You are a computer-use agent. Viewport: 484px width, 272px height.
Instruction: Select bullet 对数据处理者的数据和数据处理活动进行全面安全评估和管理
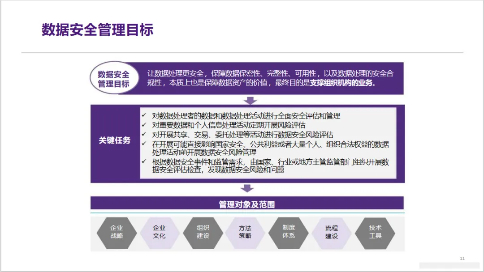click(x=246, y=116)
